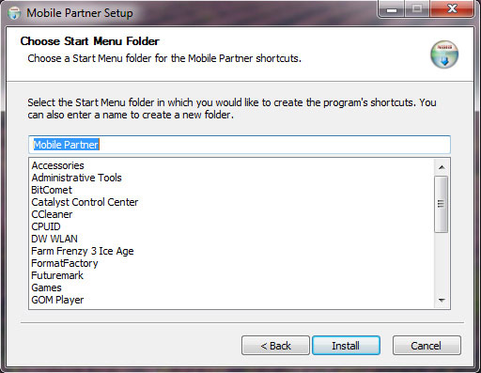
Task: Click the scrollbar up arrow
Action: (x=442, y=167)
